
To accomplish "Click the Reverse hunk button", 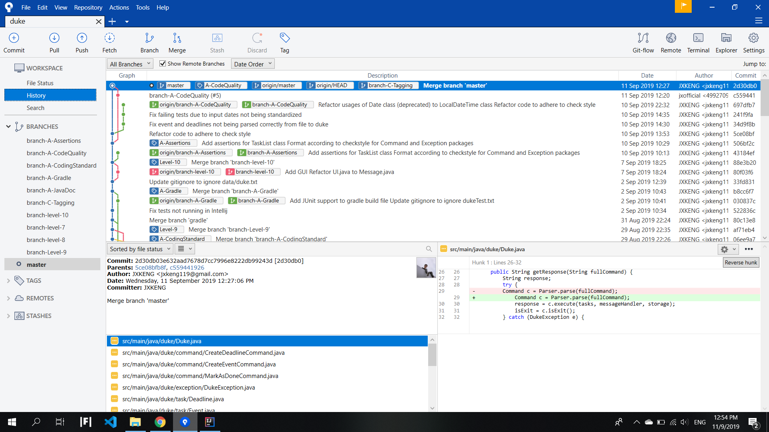I will click(x=741, y=262).
